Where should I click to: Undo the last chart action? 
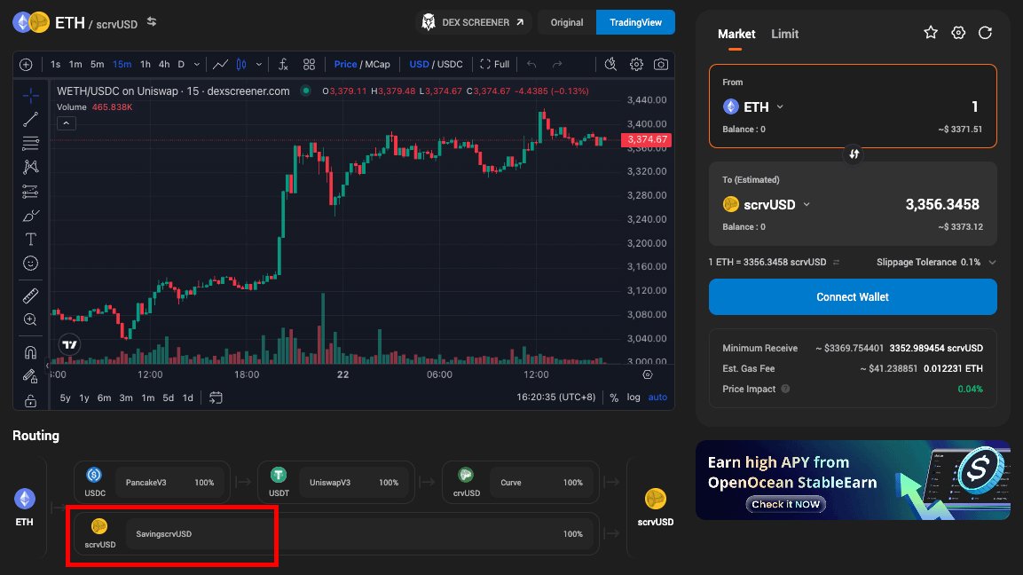[x=531, y=64]
